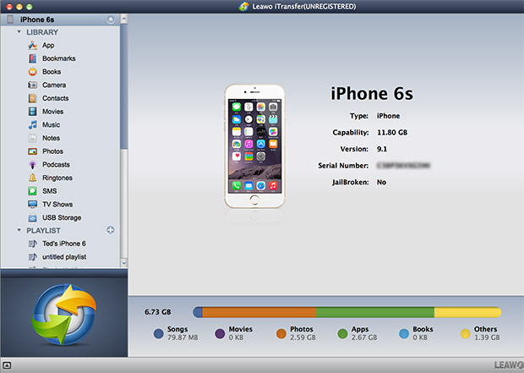
Task: Select USB Storage in library
Action: 61,217
